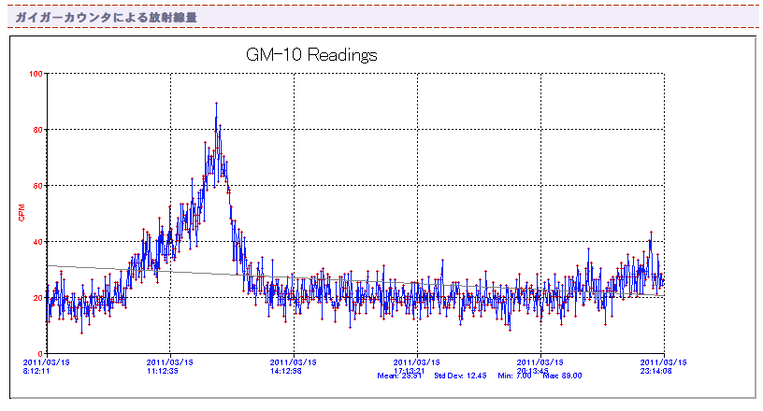Click the 8:12:11 time axis label
Image resolution: width=763 pixels, height=411 pixels.
pyautogui.click(x=36, y=371)
